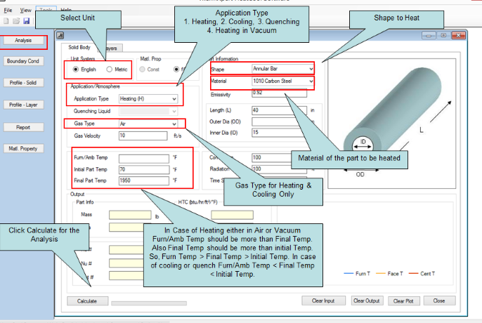The height and width of the screenshot is (323, 482).
Task: Click the Mass output field
Action: [x=130, y=215]
